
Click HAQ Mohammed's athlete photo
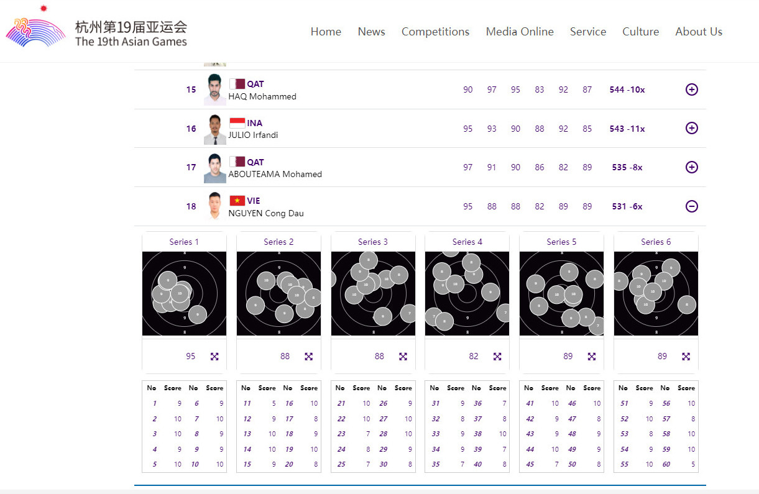[x=214, y=89]
